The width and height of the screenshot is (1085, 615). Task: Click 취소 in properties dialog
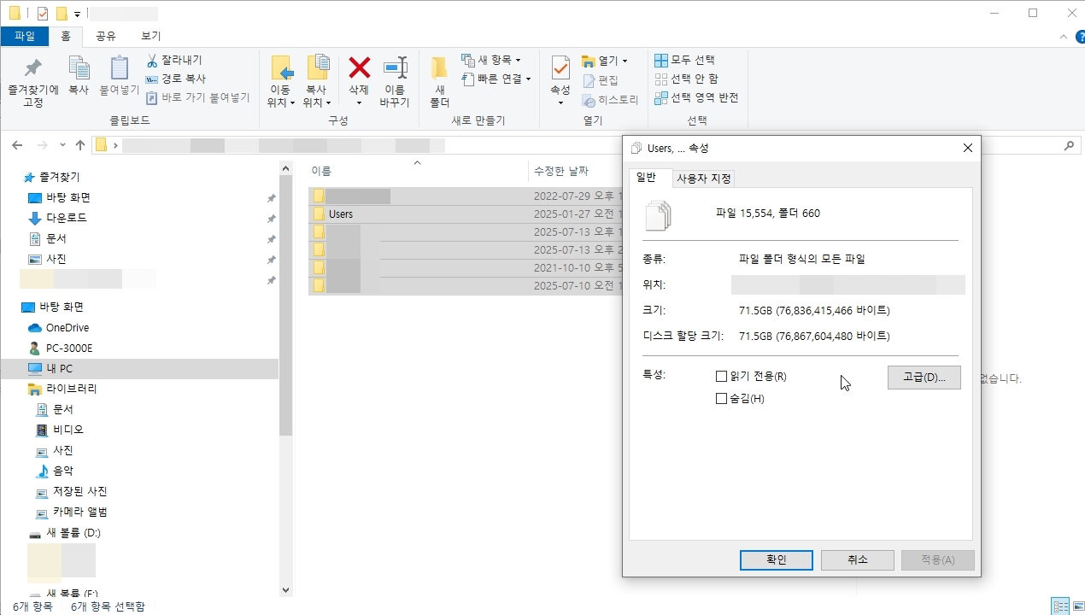(858, 559)
